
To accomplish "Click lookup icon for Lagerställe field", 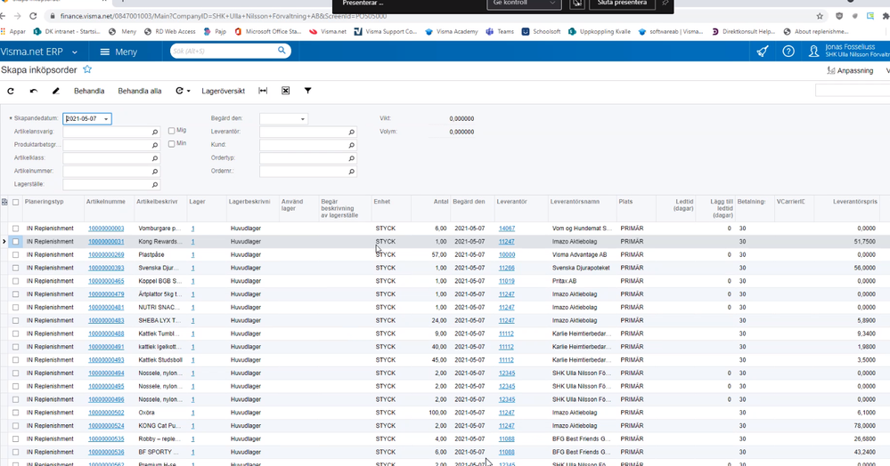I will click(154, 185).
